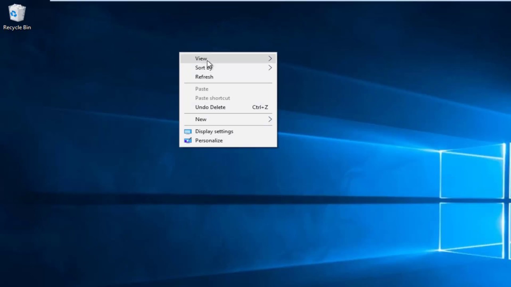Select Undo Delete in the context menu
The image size is (511, 287).
coord(228,107)
